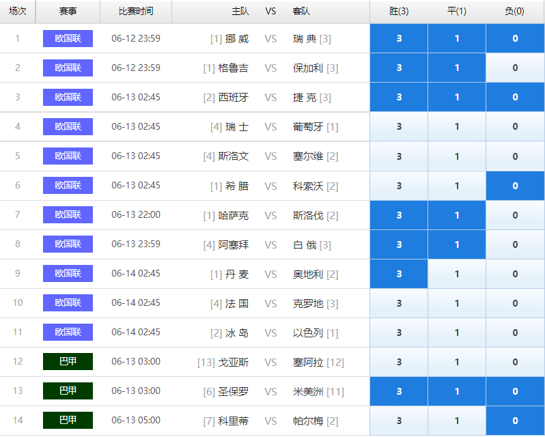Click the 比赛时间 column header

pyautogui.click(x=136, y=11)
